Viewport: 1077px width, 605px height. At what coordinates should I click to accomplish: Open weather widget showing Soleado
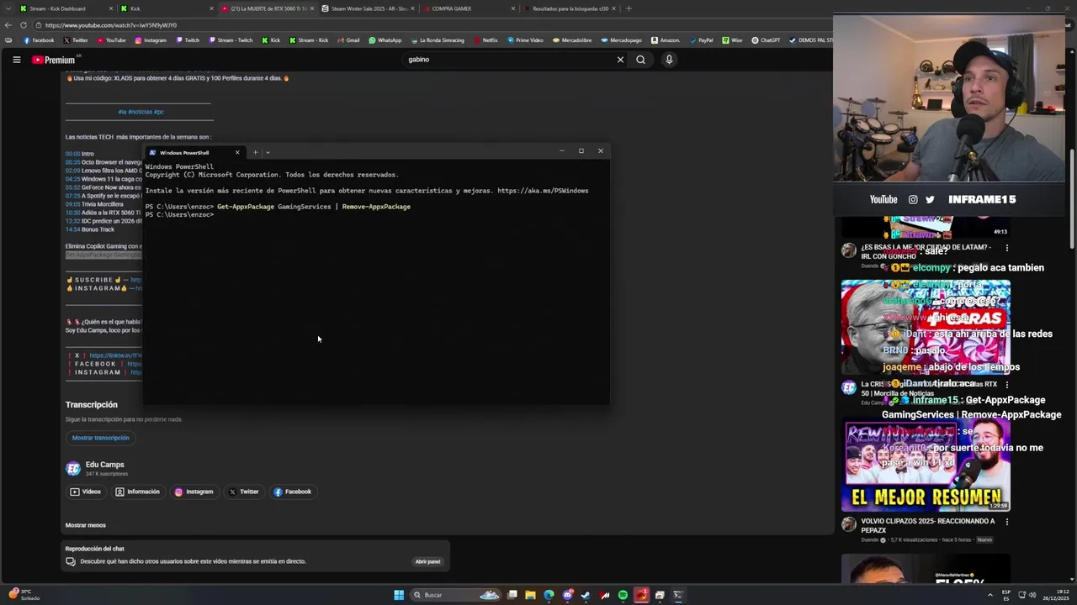(x=24, y=595)
